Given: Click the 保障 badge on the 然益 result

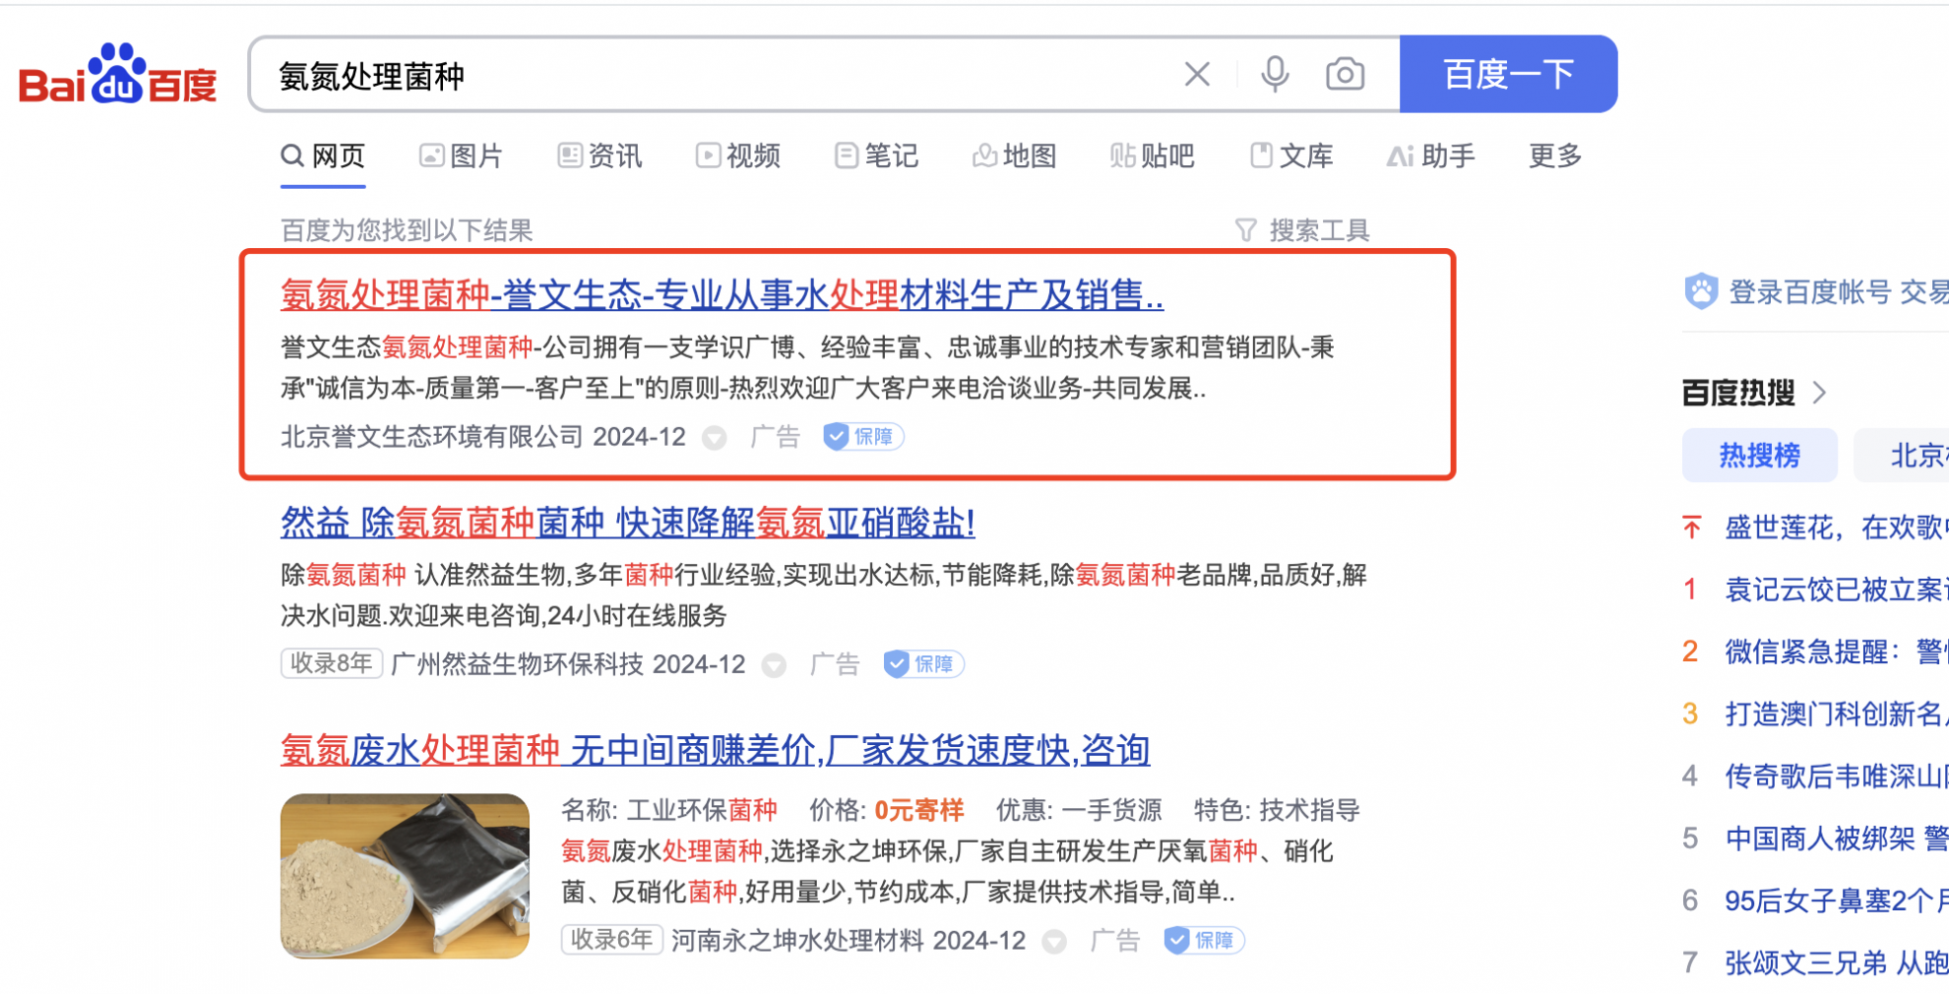Looking at the screenshot, I should (x=923, y=664).
